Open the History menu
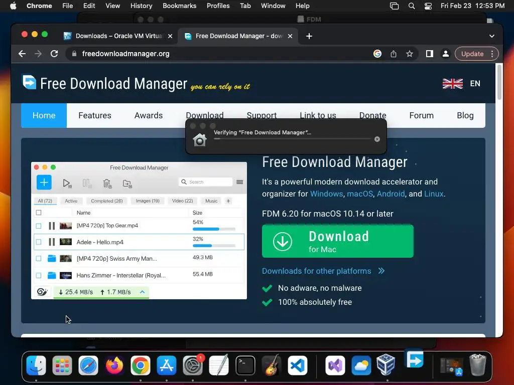 [x=141, y=6]
